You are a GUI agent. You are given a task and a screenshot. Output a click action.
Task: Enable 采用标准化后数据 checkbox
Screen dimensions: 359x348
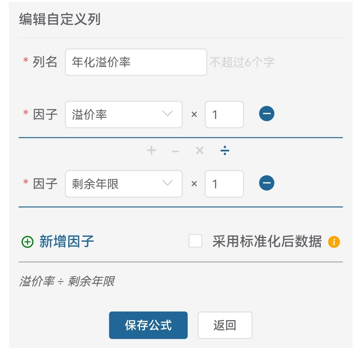pos(196,241)
